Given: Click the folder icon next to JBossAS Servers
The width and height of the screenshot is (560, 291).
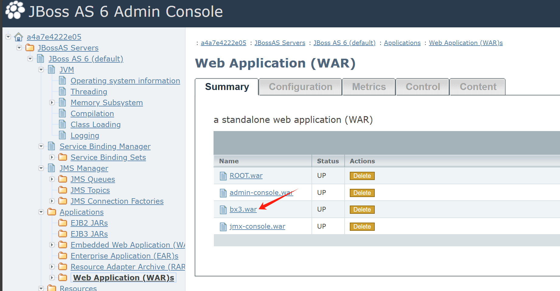Looking at the screenshot, I should pyautogui.click(x=30, y=48).
